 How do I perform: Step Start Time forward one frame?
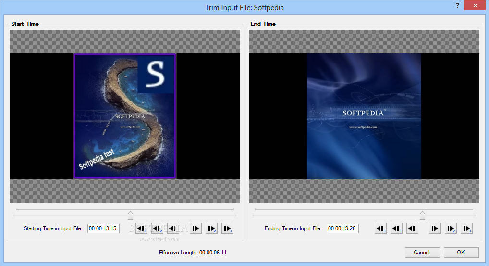click(196, 228)
